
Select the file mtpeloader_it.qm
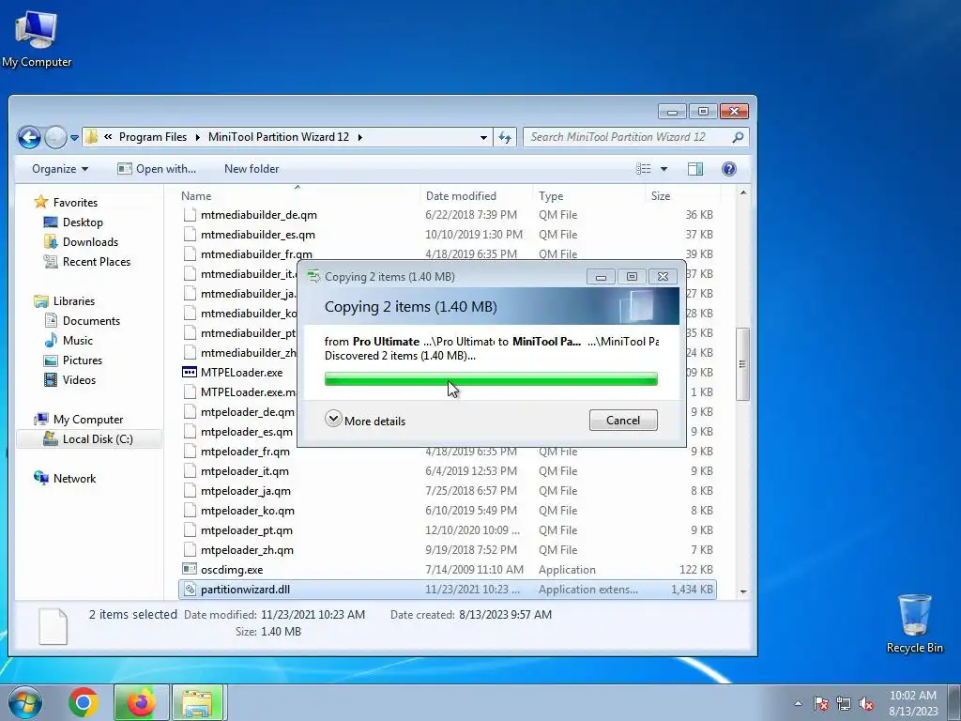[x=245, y=471]
